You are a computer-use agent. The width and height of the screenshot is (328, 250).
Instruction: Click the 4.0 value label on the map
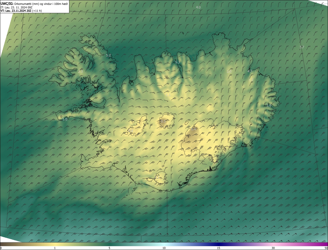[198, 7]
